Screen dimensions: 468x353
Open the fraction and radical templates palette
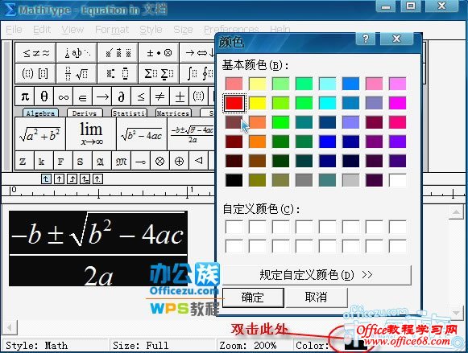pyautogui.click(x=77, y=73)
